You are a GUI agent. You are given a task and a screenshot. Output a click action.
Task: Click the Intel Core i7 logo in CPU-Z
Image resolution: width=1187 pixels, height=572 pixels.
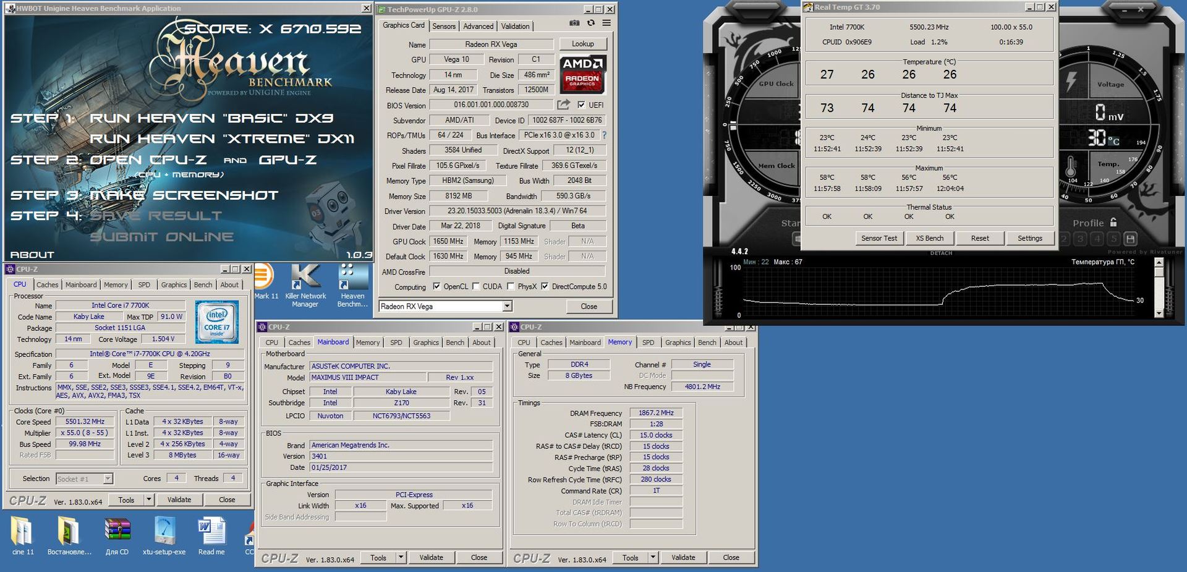pos(217,322)
